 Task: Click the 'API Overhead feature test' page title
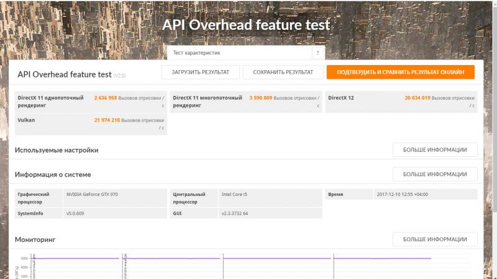246,25
